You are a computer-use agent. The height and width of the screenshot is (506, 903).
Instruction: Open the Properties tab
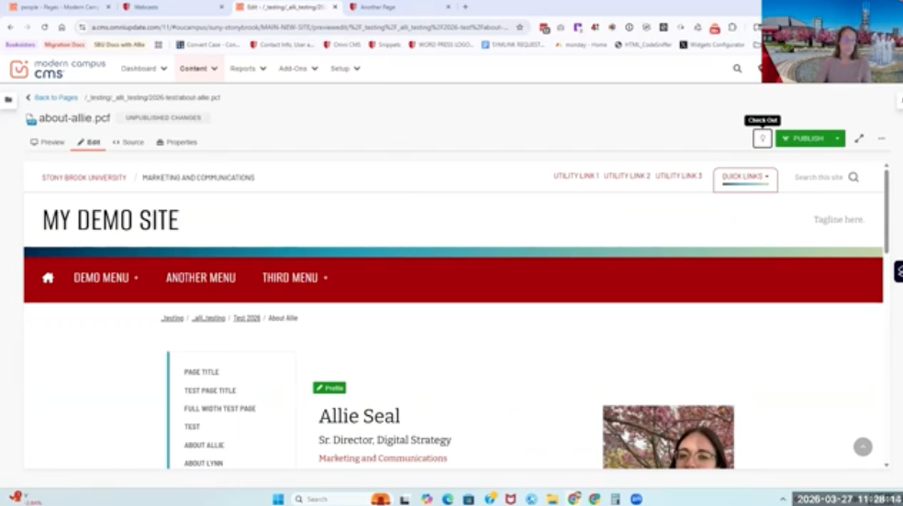click(x=177, y=142)
